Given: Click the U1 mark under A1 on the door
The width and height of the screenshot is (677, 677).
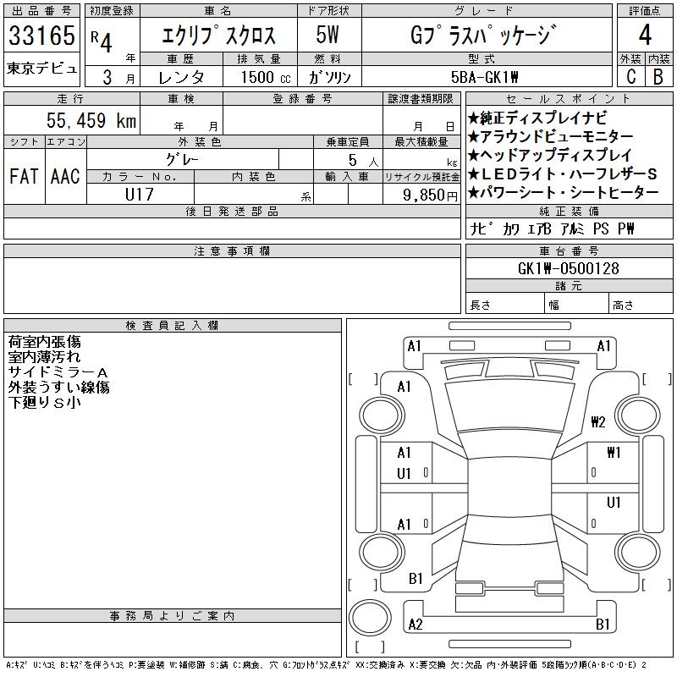Looking at the screenshot, I should click(404, 474).
